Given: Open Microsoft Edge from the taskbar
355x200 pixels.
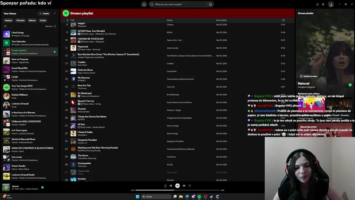Looking at the screenshot, I should (187, 196).
